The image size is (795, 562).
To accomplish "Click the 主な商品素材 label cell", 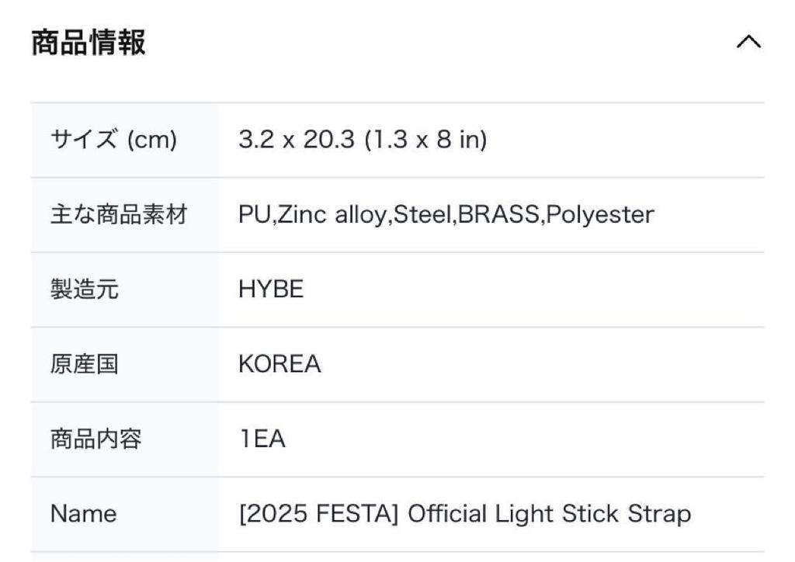I will (119, 214).
